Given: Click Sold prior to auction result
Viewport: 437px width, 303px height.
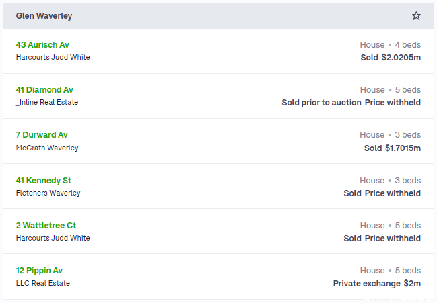Looking at the screenshot, I should [321, 103].
